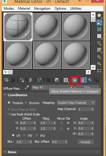Open the Material/Map Navigator icon
The height and width of the screenshot is (156, 106).
point(99,70)
